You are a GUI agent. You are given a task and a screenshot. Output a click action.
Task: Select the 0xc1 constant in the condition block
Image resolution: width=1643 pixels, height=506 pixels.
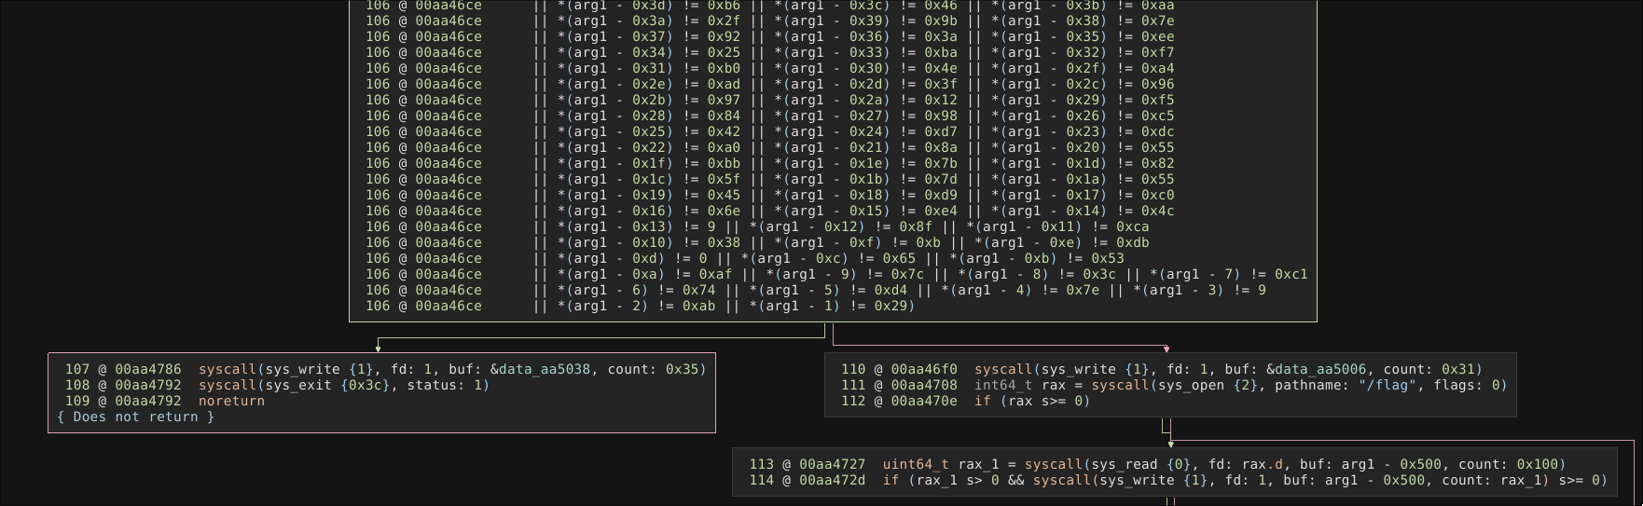click(1291, 274)
